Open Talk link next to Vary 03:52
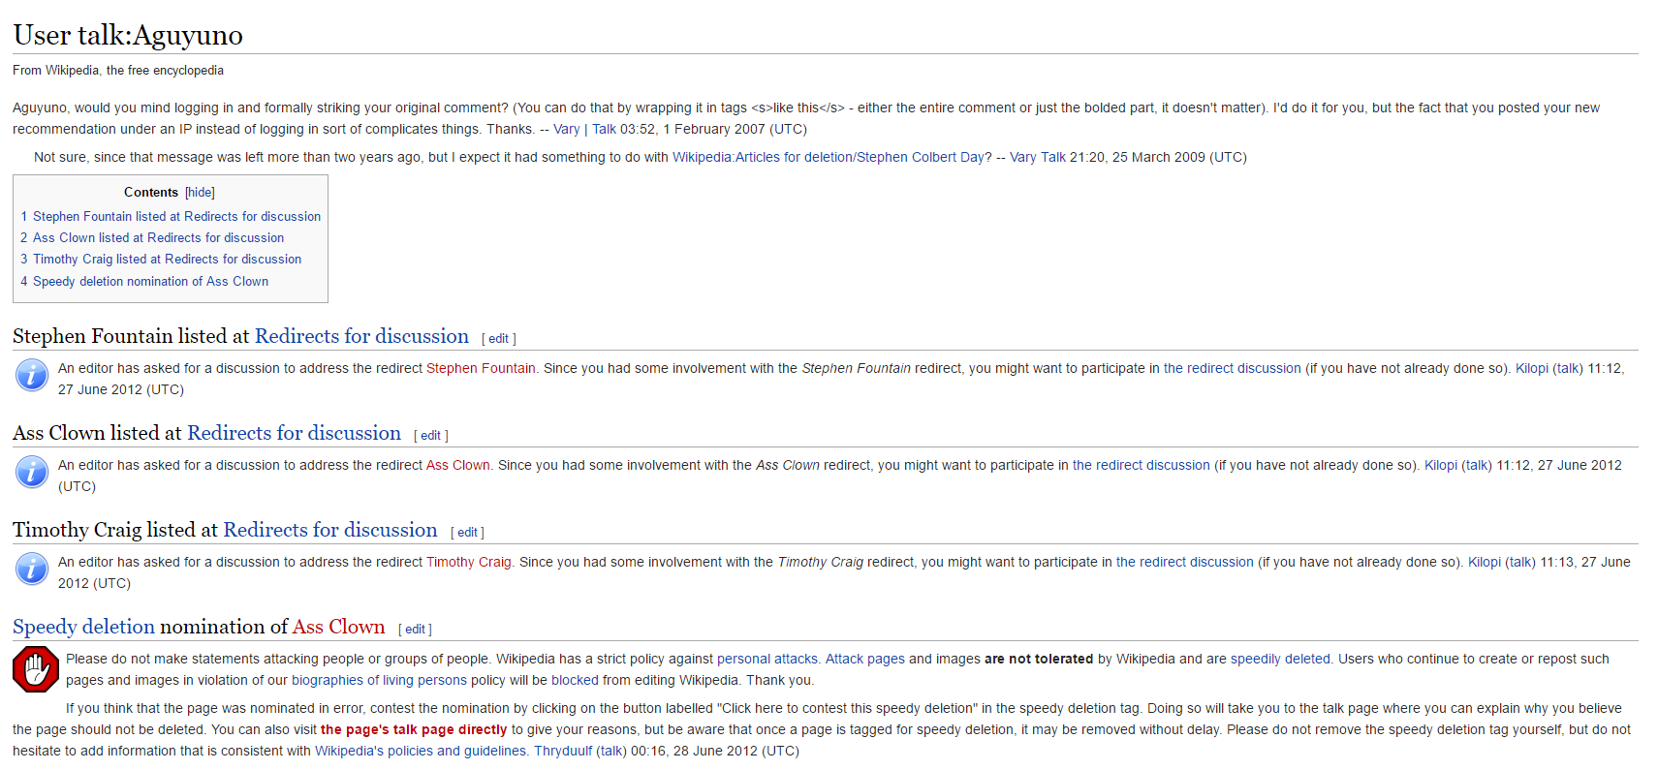The height and width of the screenshot is (770, 1658). click(604, 129)
